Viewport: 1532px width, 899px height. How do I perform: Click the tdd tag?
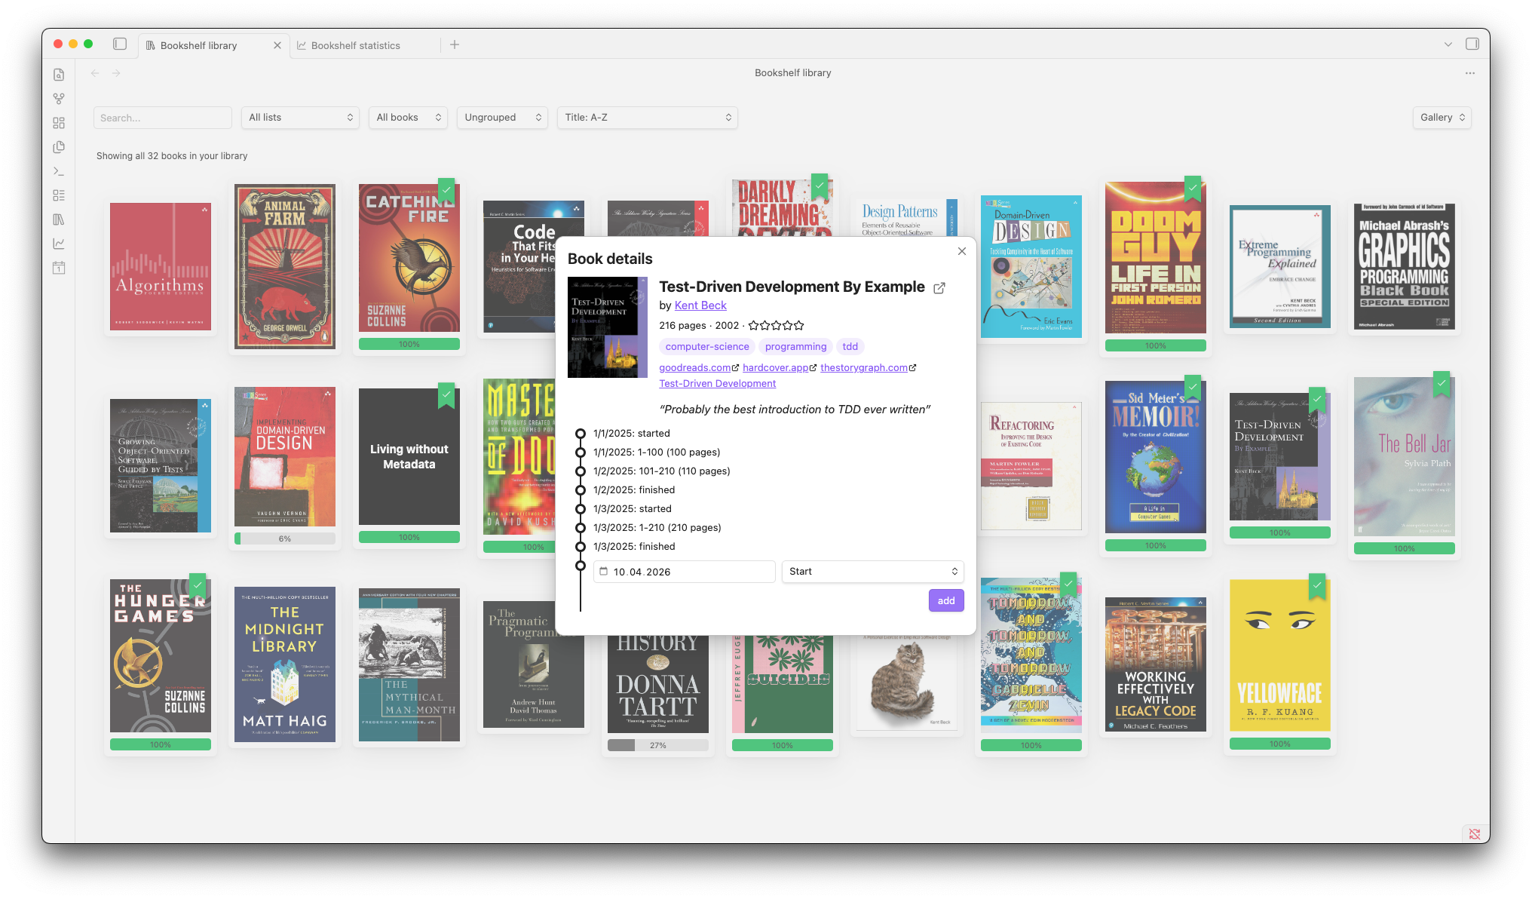pos(850,347)
